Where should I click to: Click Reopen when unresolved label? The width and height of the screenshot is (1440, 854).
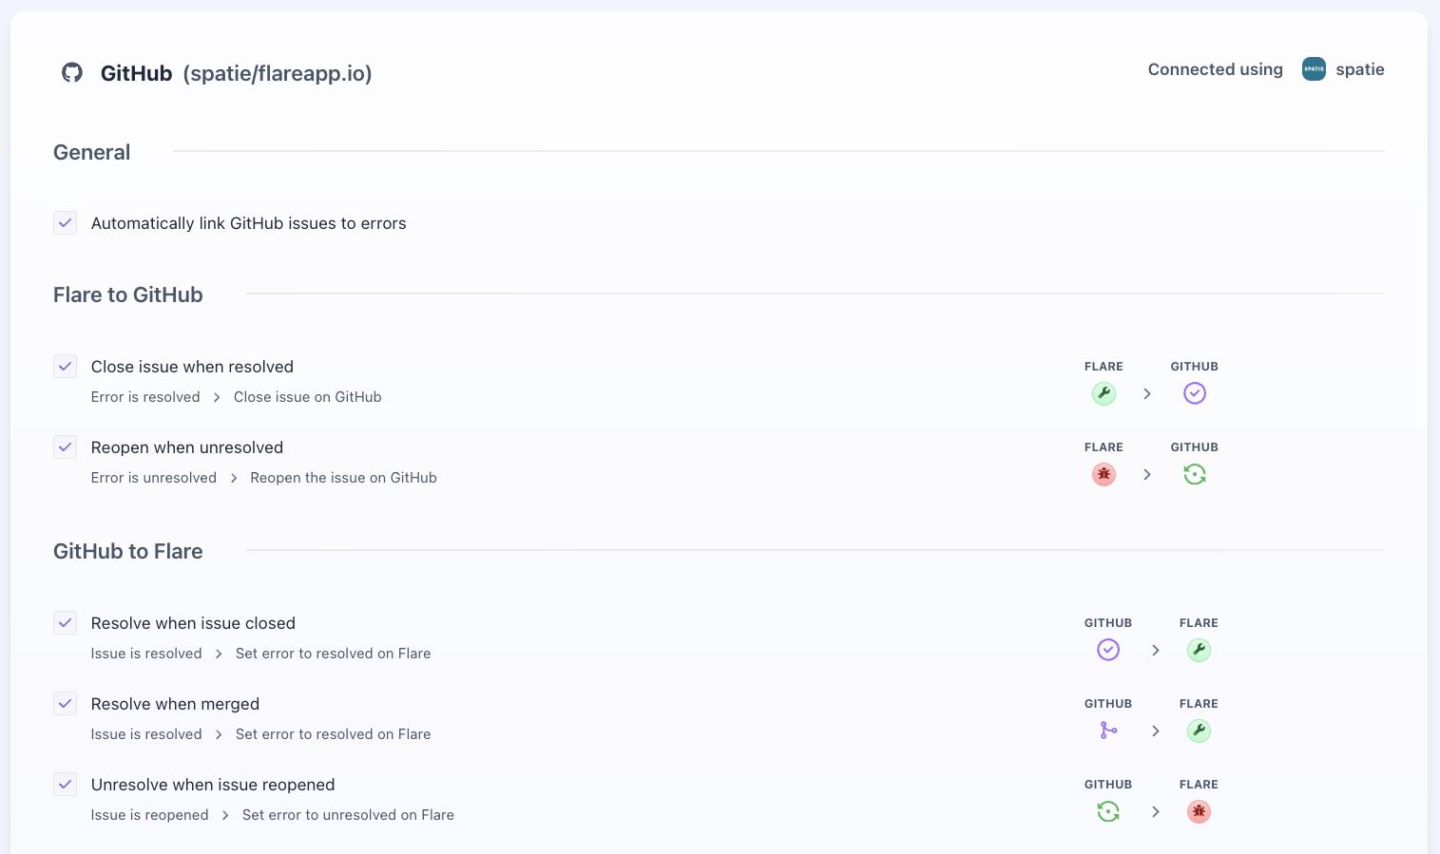click(187, 447)
